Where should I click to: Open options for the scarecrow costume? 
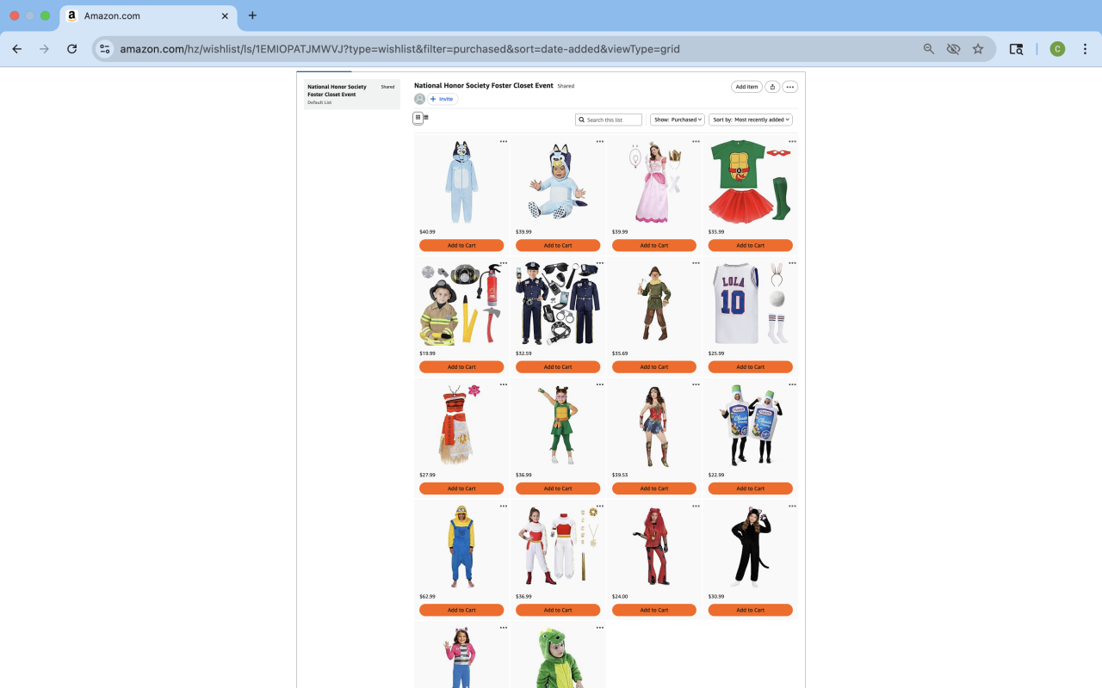tap(696, 263)
